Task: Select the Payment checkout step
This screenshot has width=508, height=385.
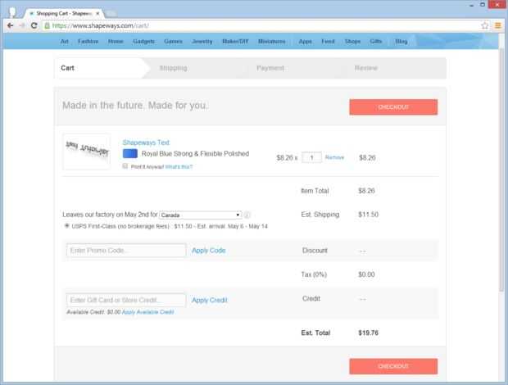Action: pyautogui.click(x=270, y=68)
